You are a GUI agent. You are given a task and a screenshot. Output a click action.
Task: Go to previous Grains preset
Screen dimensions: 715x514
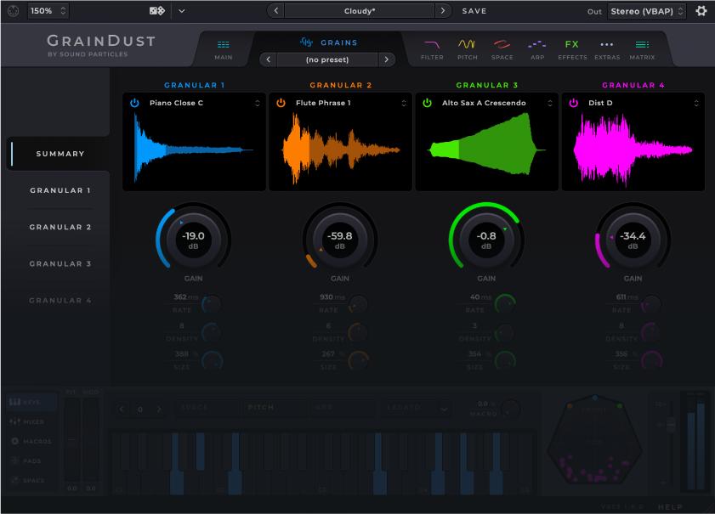coord(268,59)
